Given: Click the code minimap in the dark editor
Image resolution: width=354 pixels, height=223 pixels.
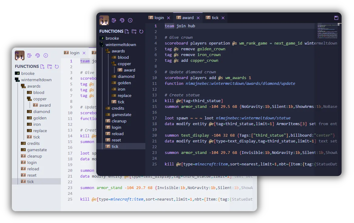Looking at the screenshot, I should (x=328, y=30).
